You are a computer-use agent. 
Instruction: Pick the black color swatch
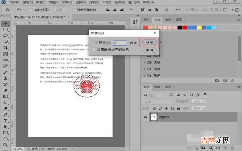(x=179, y=27)
